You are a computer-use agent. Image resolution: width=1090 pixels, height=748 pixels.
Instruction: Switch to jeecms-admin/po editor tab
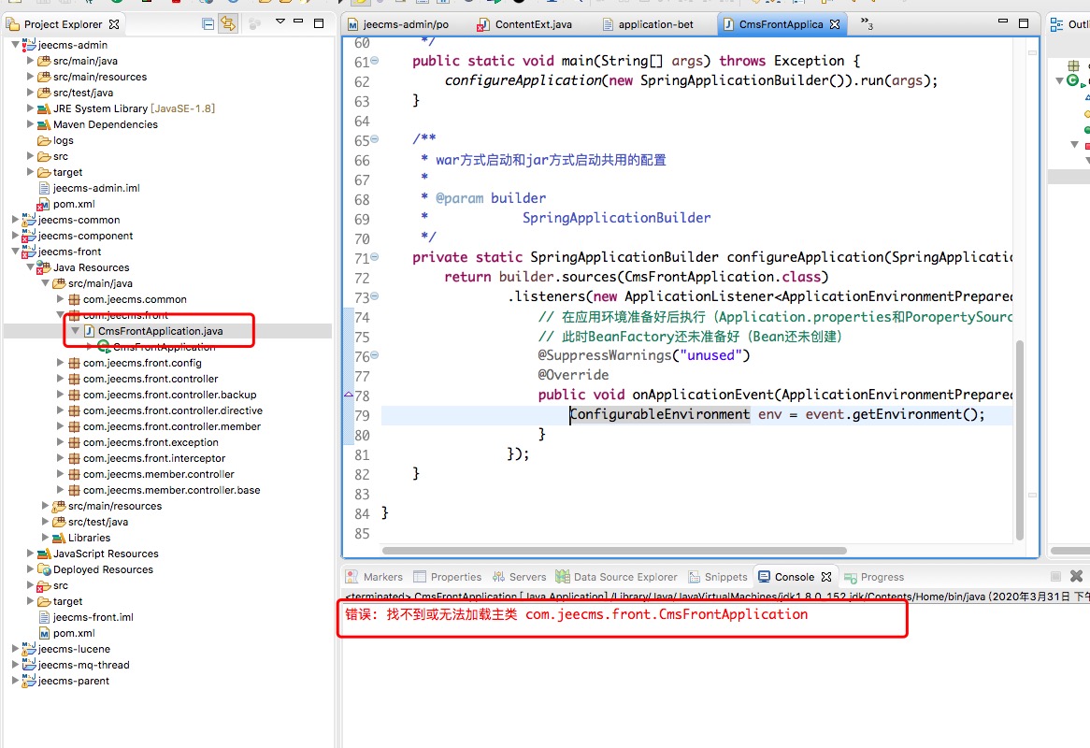click(405, 24)
